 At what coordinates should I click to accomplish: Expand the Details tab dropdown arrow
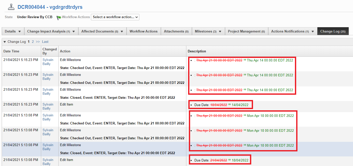(x=20, y=31)
